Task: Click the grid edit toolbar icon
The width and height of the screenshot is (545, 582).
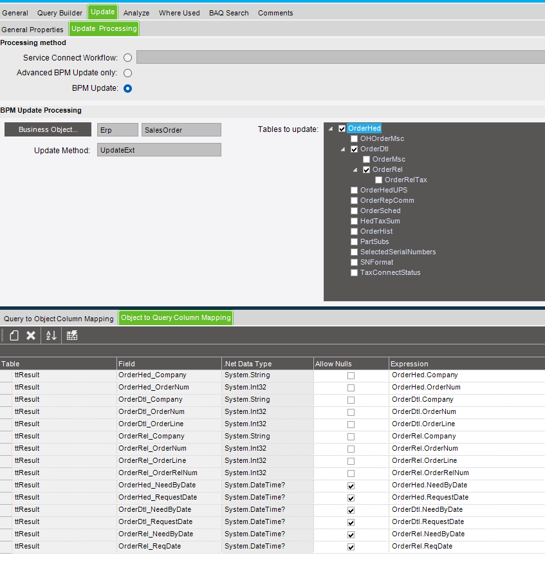Action: tap(72, 335)
